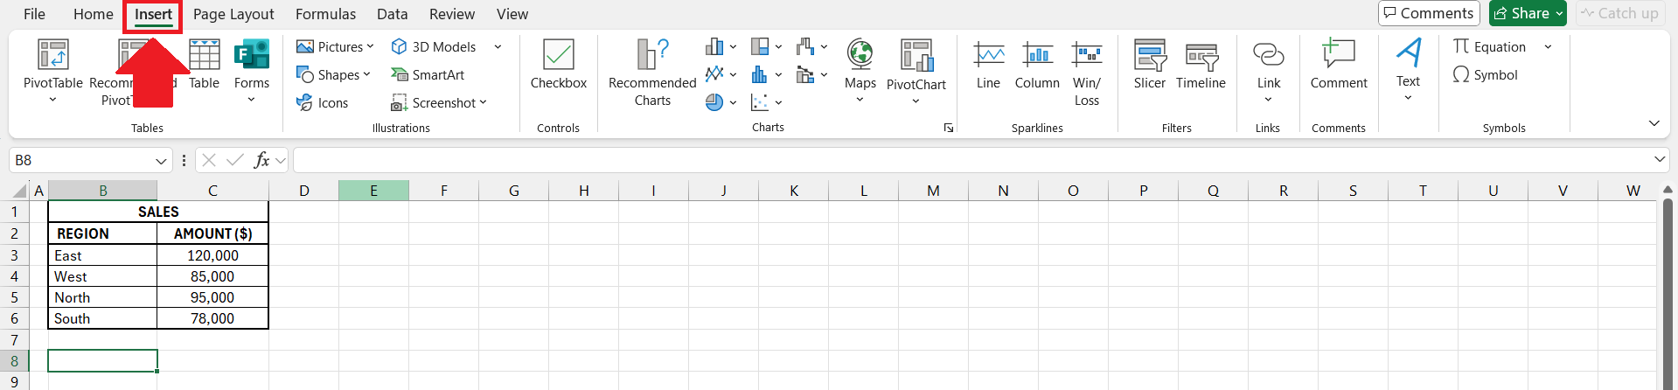Insert 3D Models
This screenshot has height=390, width=1678.
point(435,47)
